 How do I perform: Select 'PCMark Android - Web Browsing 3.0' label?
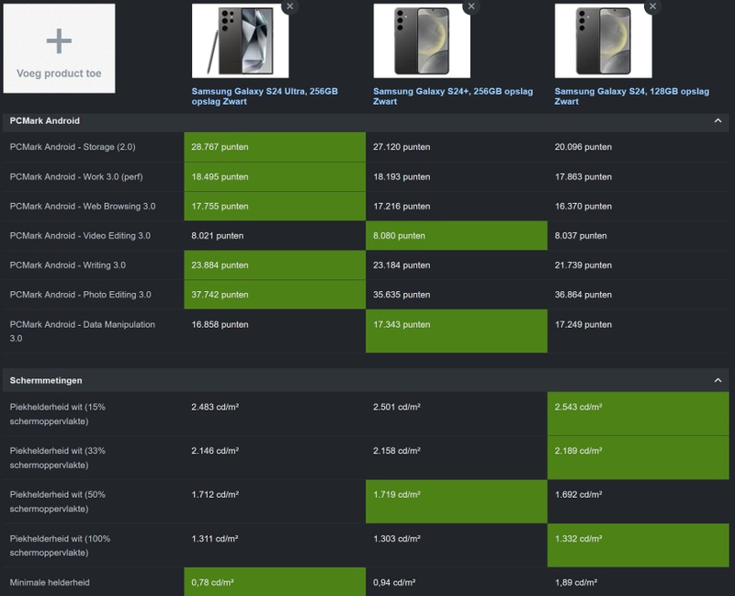[83, 206]
